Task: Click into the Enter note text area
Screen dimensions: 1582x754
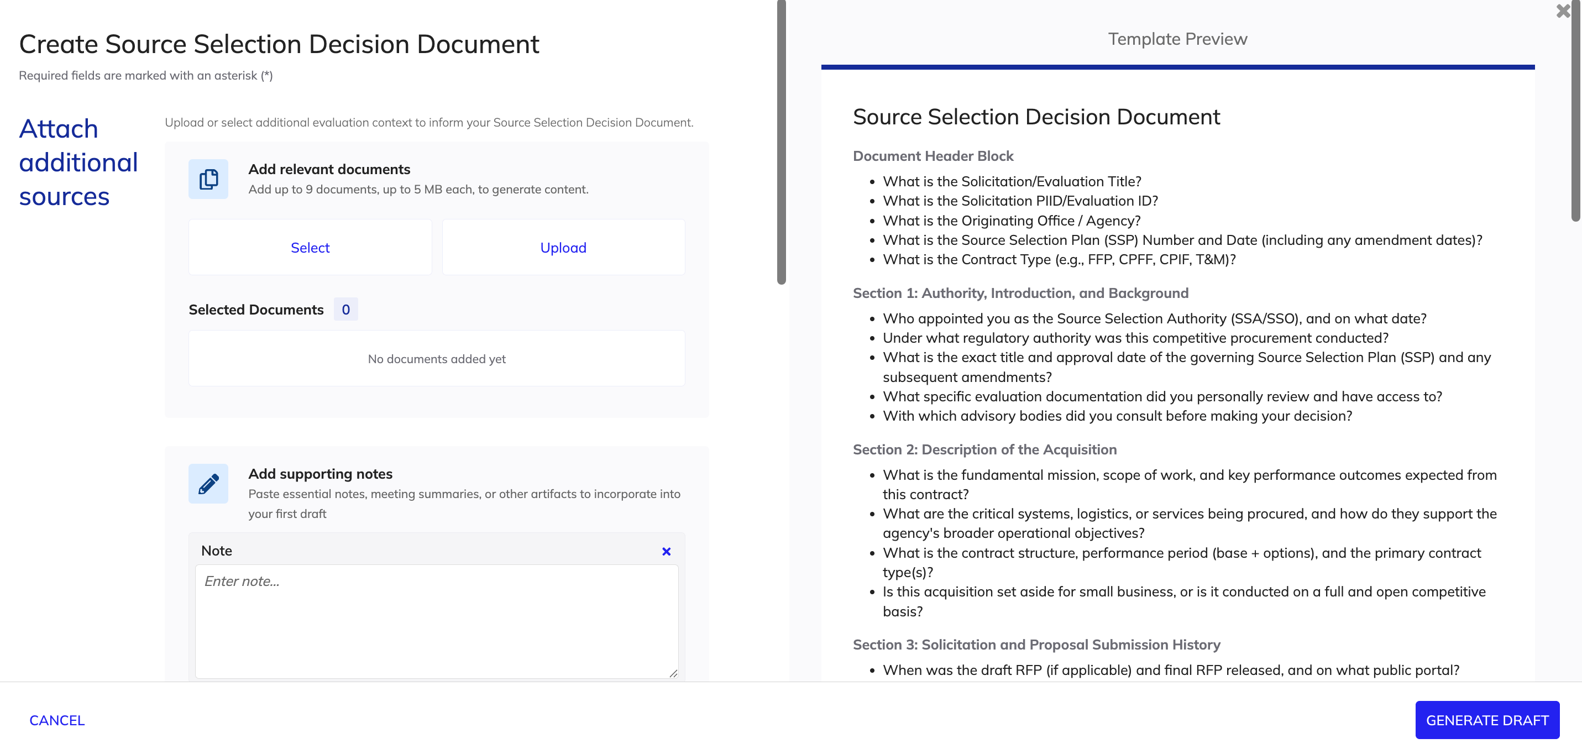Action: coord(437,621)
